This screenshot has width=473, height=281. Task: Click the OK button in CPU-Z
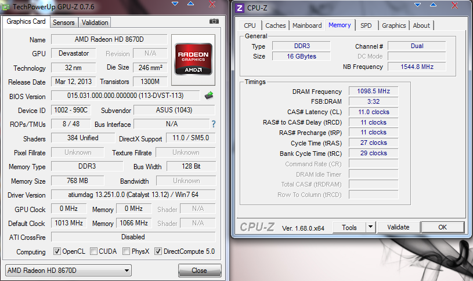(443, 227)
